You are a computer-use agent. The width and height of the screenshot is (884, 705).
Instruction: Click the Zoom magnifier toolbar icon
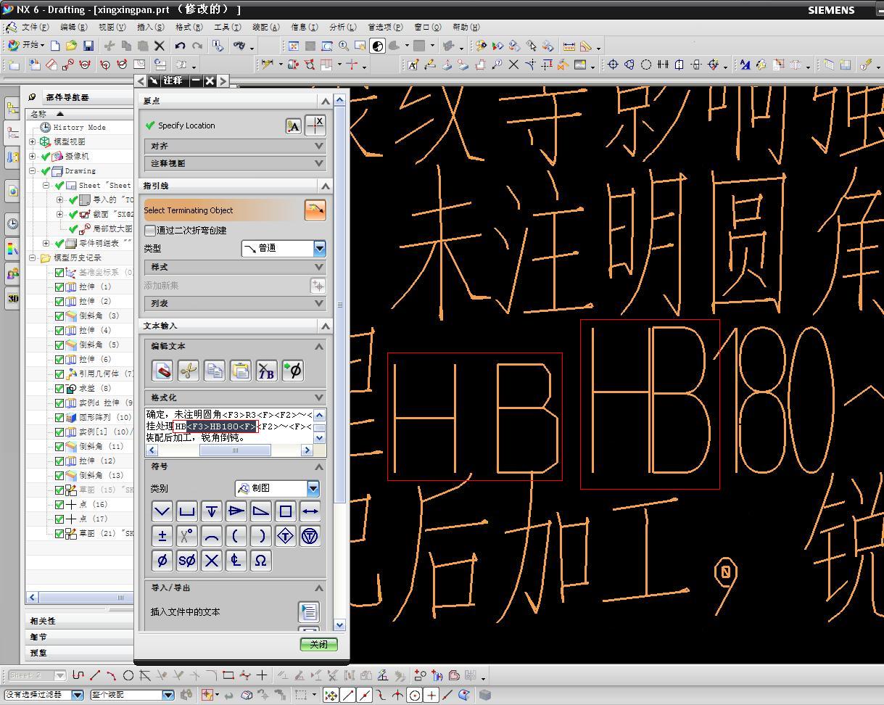click(344, 46)
